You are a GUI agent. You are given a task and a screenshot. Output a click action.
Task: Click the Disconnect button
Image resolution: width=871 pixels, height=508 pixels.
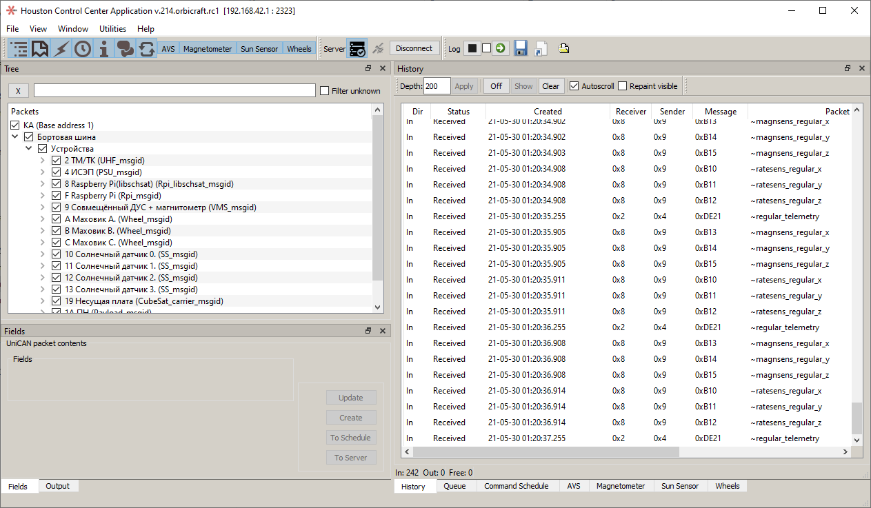[414, 48]
